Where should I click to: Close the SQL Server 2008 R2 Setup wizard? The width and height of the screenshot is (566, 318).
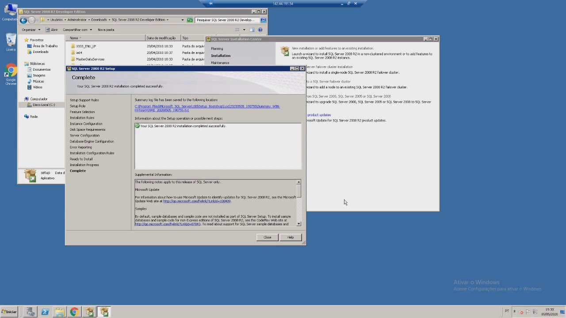(267, 237)
